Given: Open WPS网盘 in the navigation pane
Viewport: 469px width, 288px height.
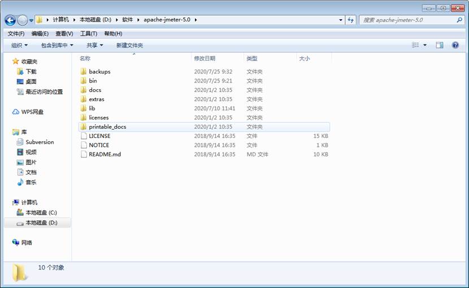Looking at the screenshot, I should [32, 112].
